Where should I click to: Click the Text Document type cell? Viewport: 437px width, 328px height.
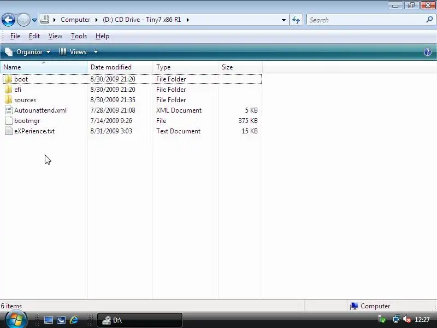[x=178, y=131]
